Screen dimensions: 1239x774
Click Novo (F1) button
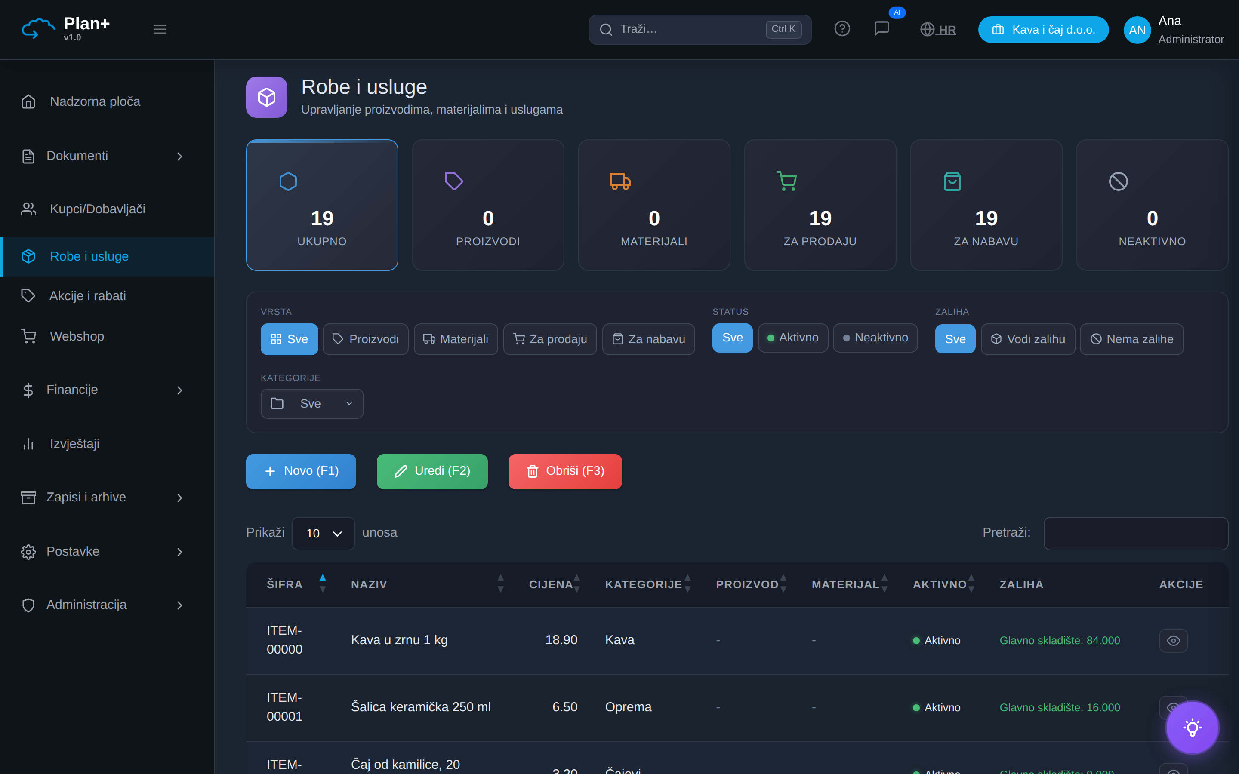click(301, 471)
